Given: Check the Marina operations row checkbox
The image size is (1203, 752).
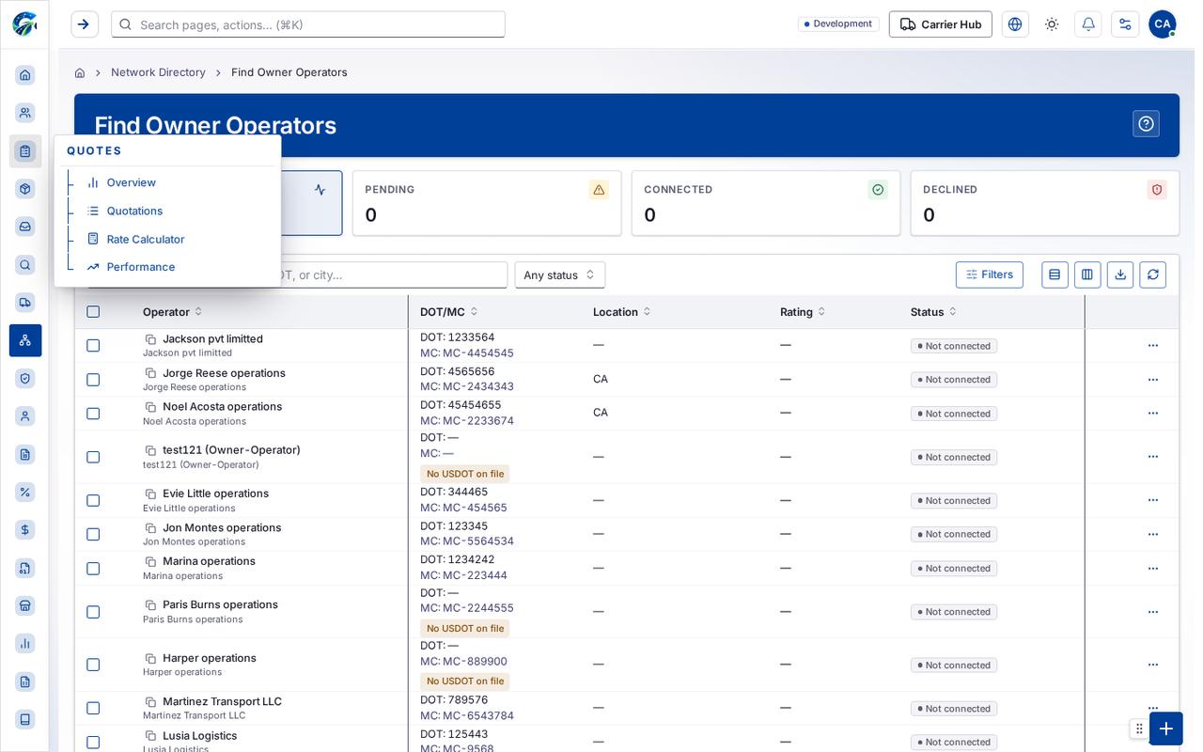Looking at the screenshot, I should (93, 569).
